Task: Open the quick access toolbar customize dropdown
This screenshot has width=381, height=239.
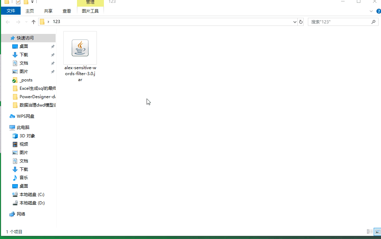Action: click(32, 2)
